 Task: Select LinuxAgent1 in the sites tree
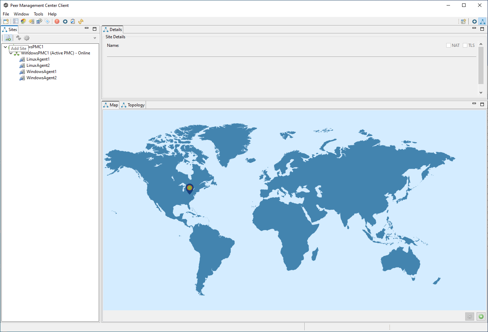[x=38, y=59]
